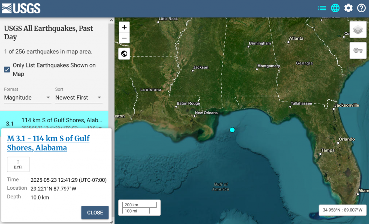Toggle the map view globe icon
Screen dimensions: 369x224
[335, 8]
